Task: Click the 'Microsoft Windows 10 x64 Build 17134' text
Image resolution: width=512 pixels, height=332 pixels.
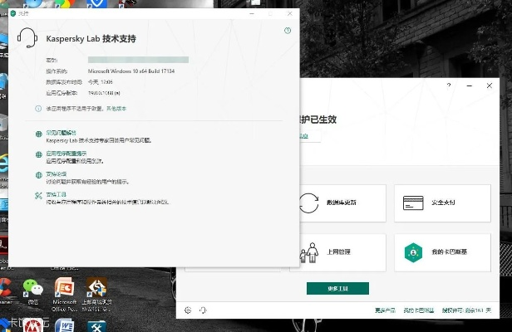Action: [x=131, y=71]
